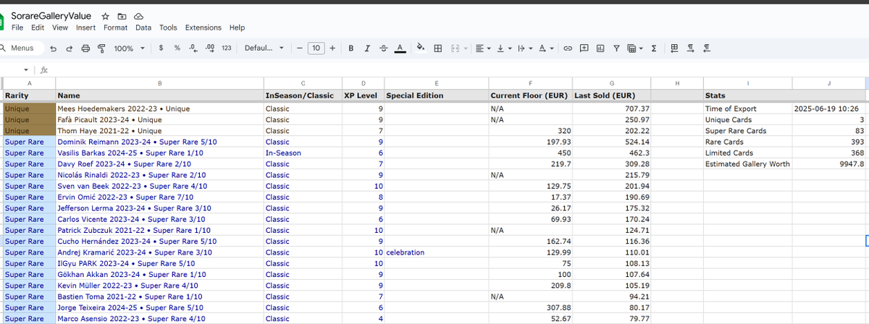Open the Extensions menu

[x=203, y=27]
